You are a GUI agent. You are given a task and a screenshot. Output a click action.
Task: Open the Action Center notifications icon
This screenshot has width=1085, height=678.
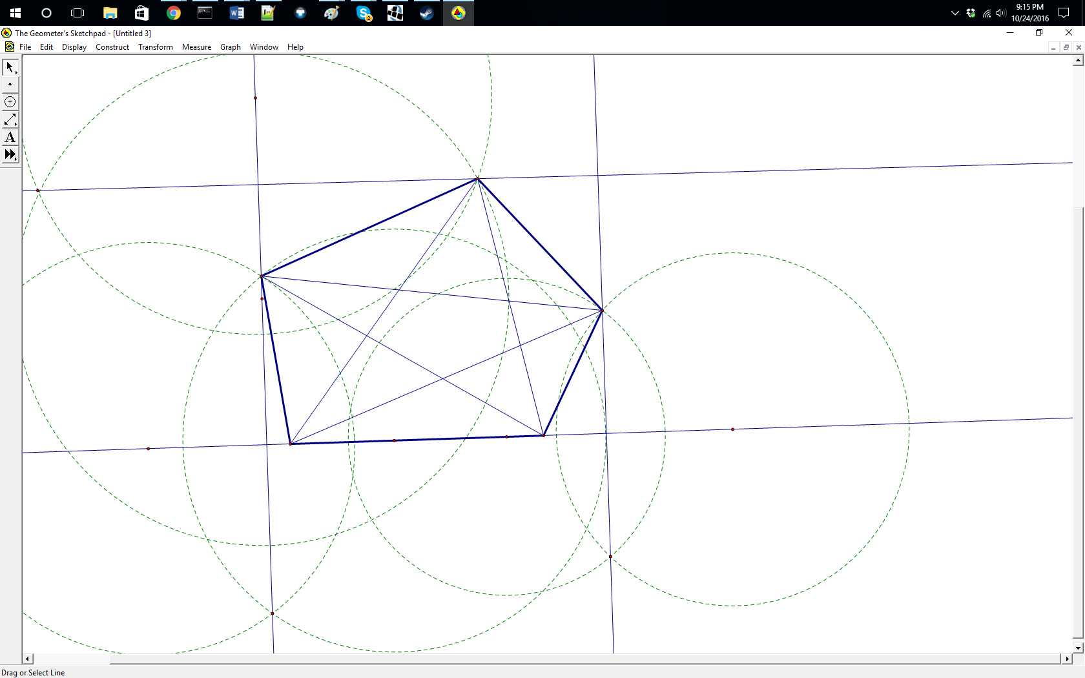tap(1064, 13)
